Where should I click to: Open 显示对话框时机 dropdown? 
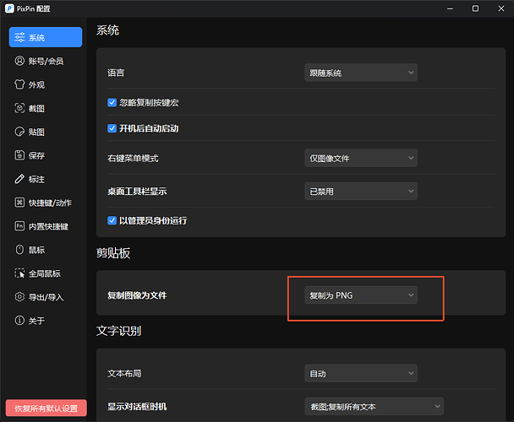pyautogui.click(x=374, y=407)
